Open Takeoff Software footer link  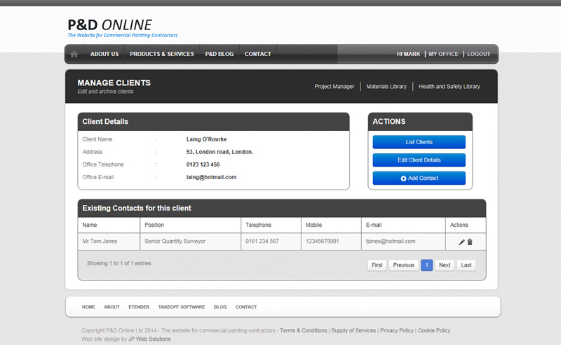182,307
